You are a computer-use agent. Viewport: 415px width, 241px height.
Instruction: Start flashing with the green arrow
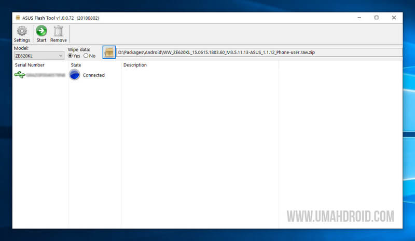[x=41, y=34]
